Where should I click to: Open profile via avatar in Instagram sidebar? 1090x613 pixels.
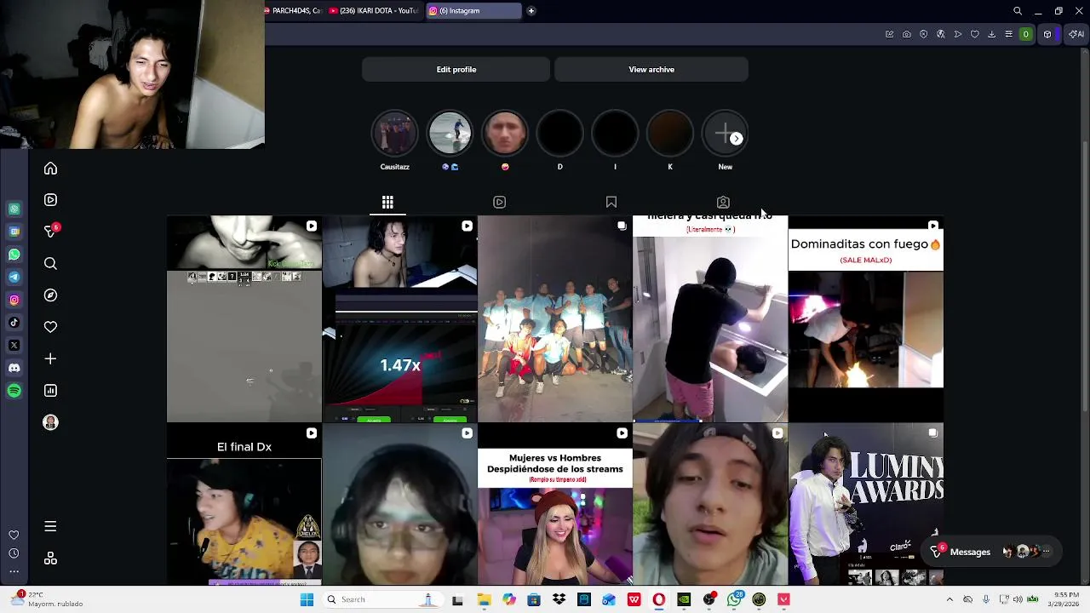[x=50, y=422]
